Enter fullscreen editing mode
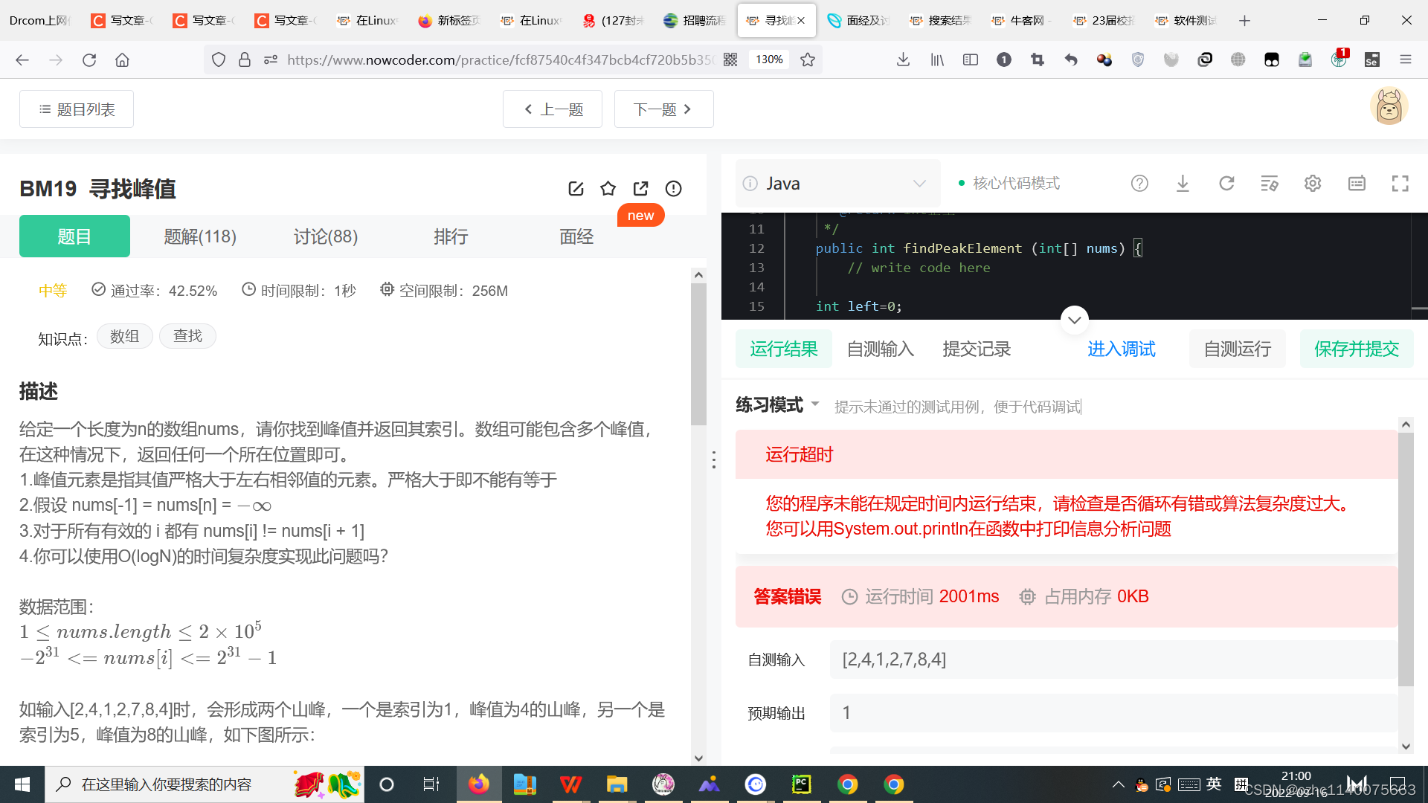 [1400, 183]
